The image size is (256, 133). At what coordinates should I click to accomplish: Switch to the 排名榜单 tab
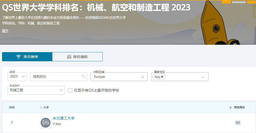(27, 57)
